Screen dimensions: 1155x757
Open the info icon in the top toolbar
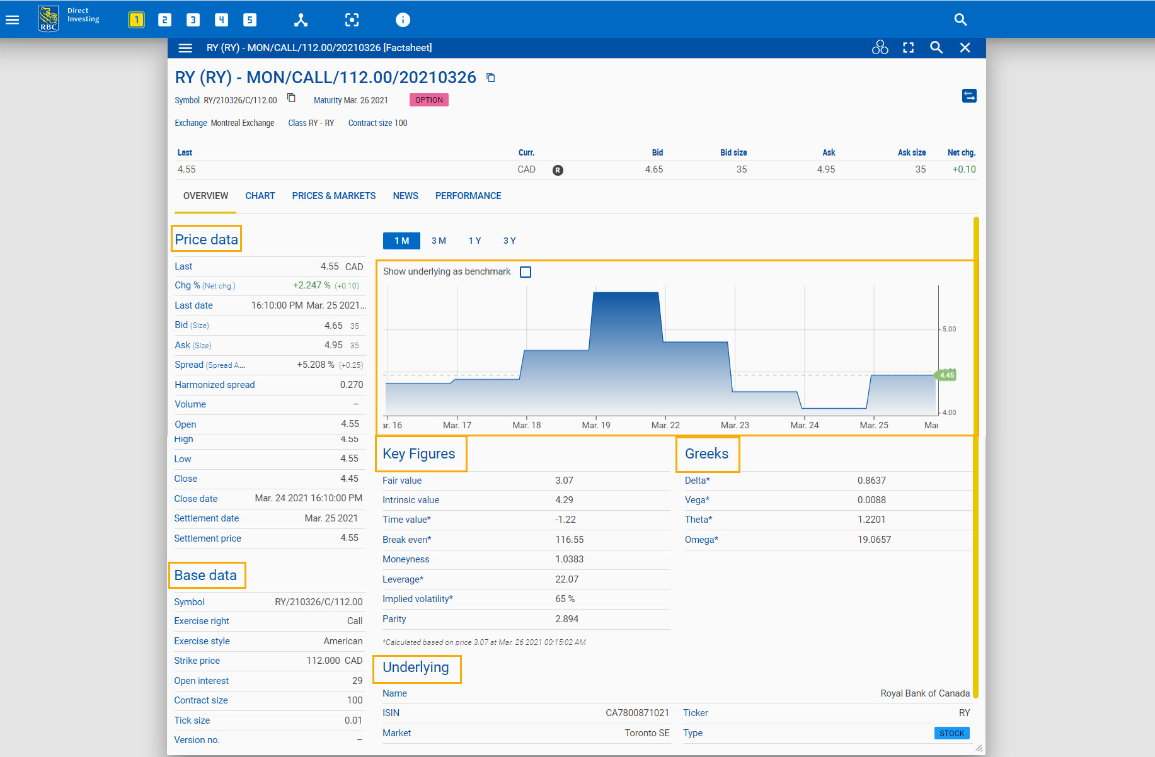point(403,20)
